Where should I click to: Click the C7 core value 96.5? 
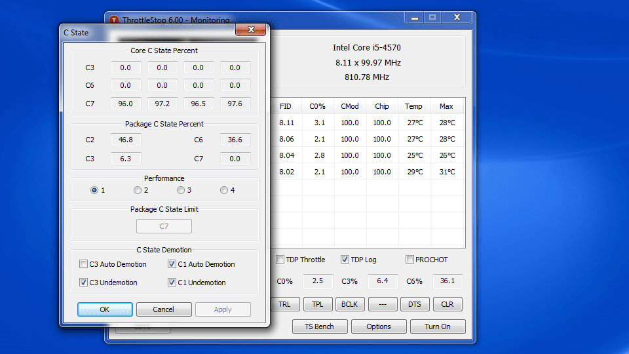(x=198, y=104)
